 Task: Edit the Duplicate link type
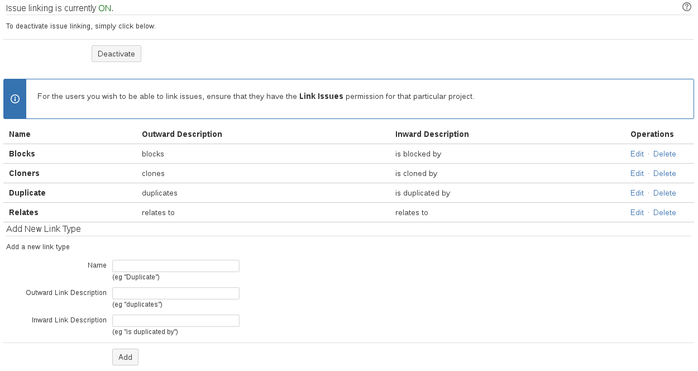click(637, 193)
